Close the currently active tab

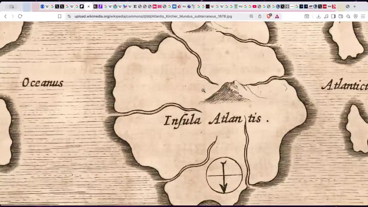point(89,6)
